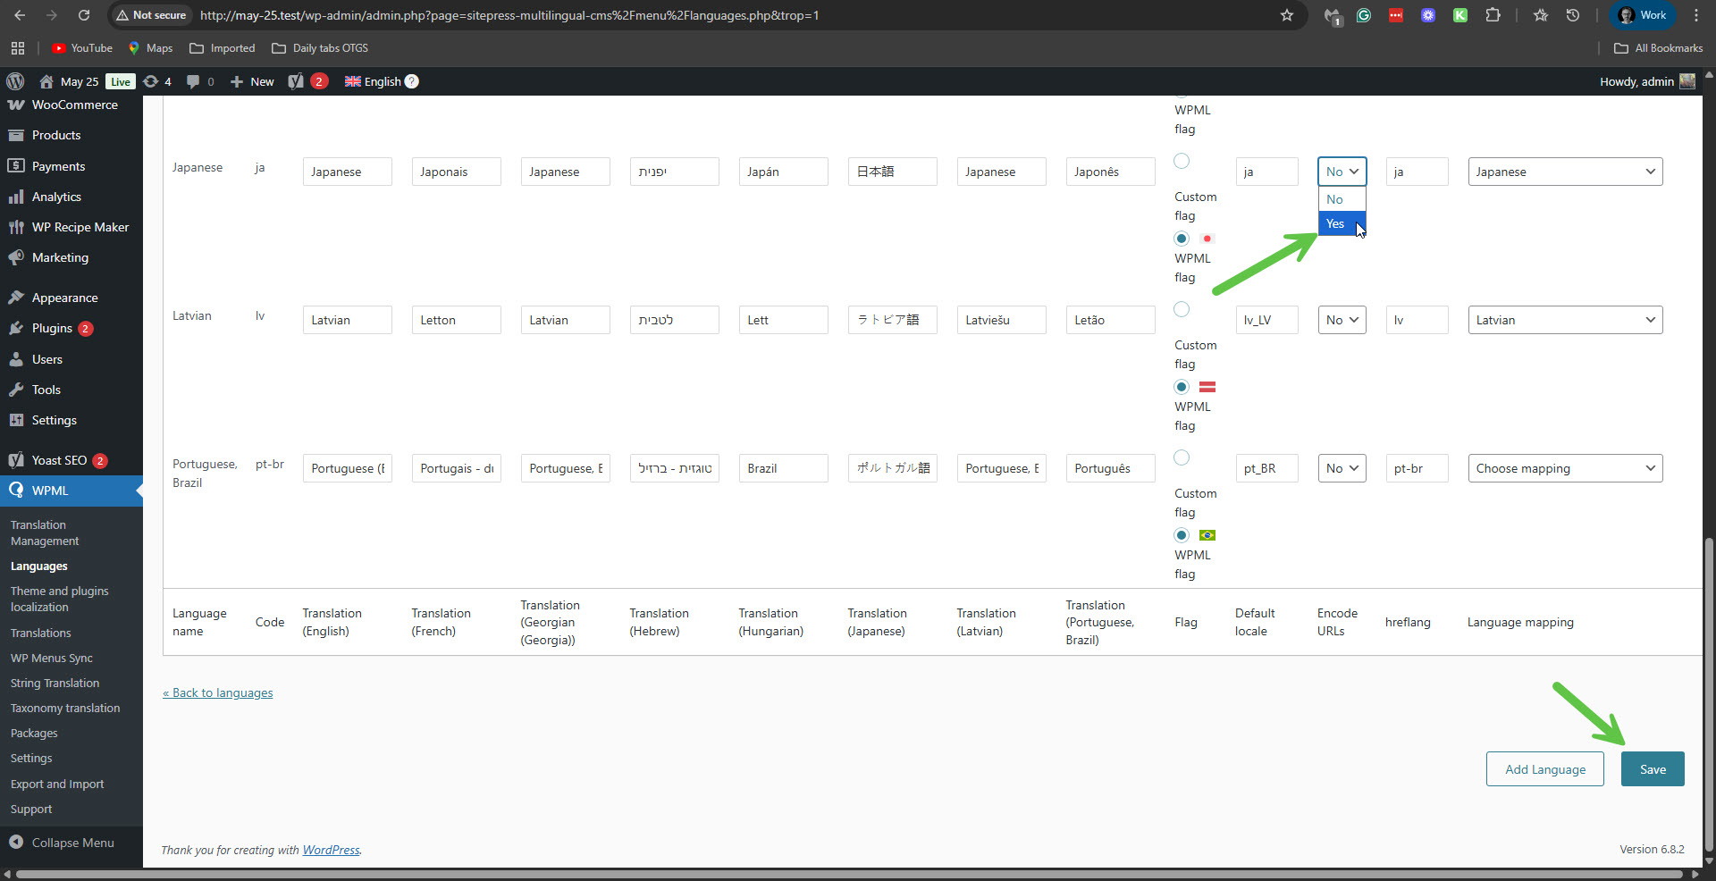Open the Grammarly extension icon
Image resolution: width=1716 pixels, height=881 pixels.
coord(1364,15)
